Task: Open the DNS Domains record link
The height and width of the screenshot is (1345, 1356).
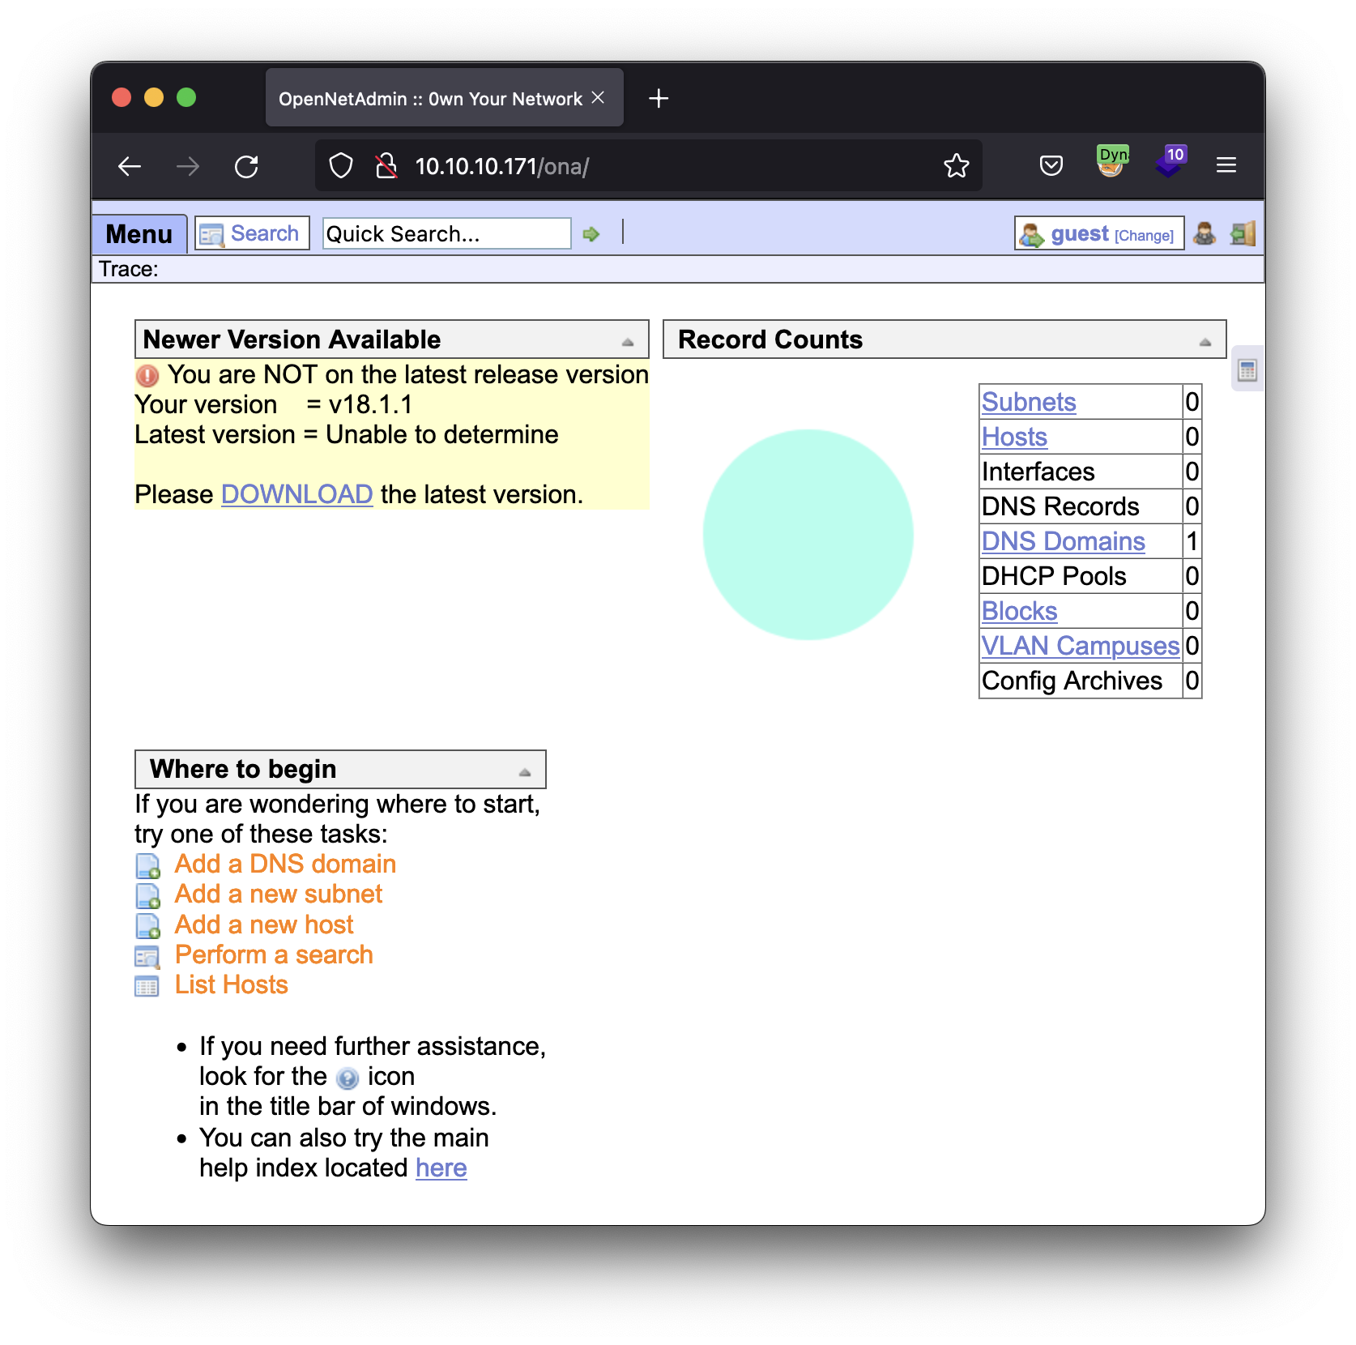Action: (x=1063, y=541)
